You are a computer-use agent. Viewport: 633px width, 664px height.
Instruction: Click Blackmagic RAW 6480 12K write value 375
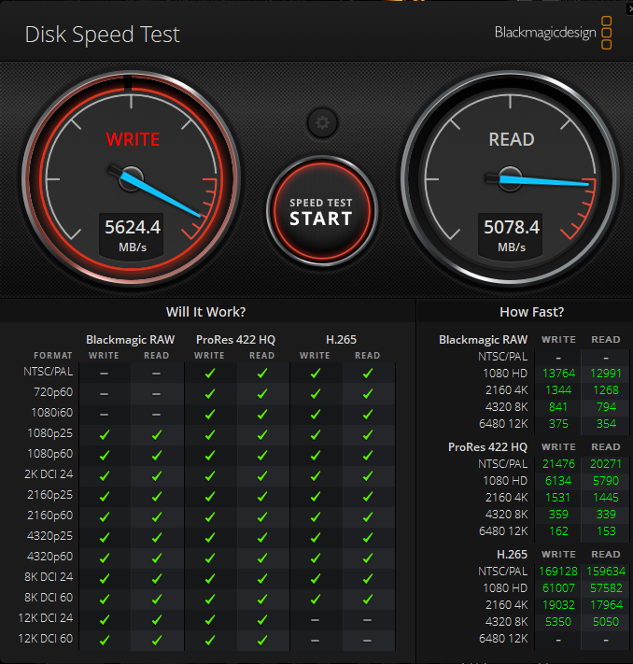[558, 424]
